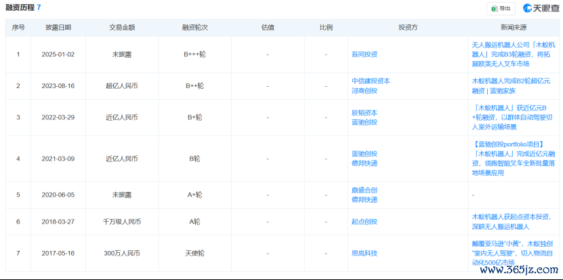Open investor 吾同投资 link
Viewport: 563px width, 280px height.
(364, 55)
